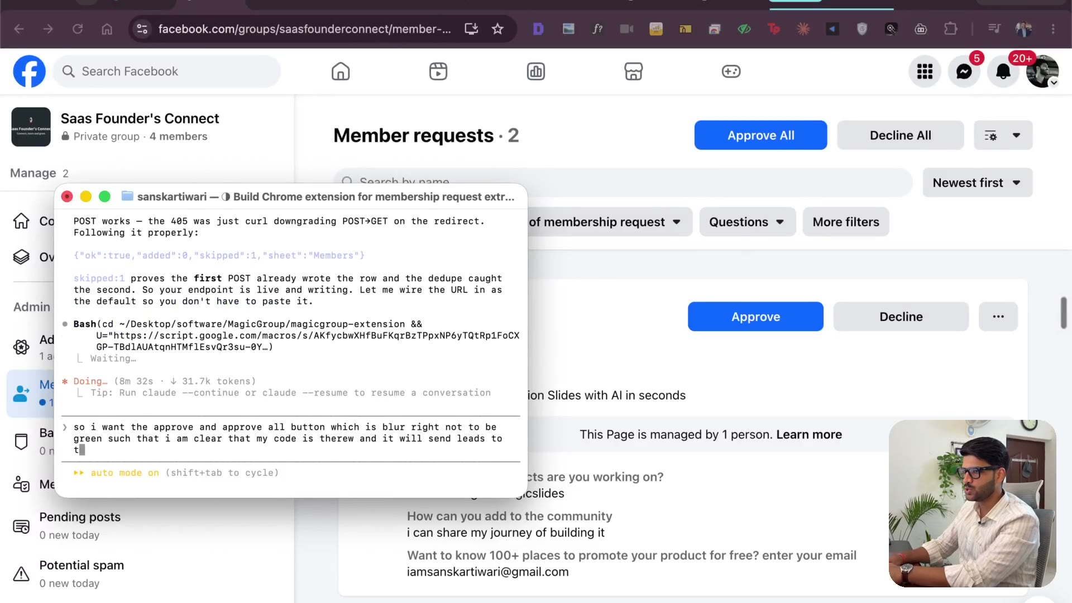The width and height of the screenshot is (1072, 603).
Task: Click the browser home icon
Action: pos(107,29)
